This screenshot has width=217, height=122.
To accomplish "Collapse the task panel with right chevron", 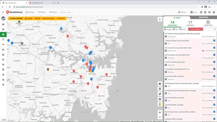I will point(160,19).
